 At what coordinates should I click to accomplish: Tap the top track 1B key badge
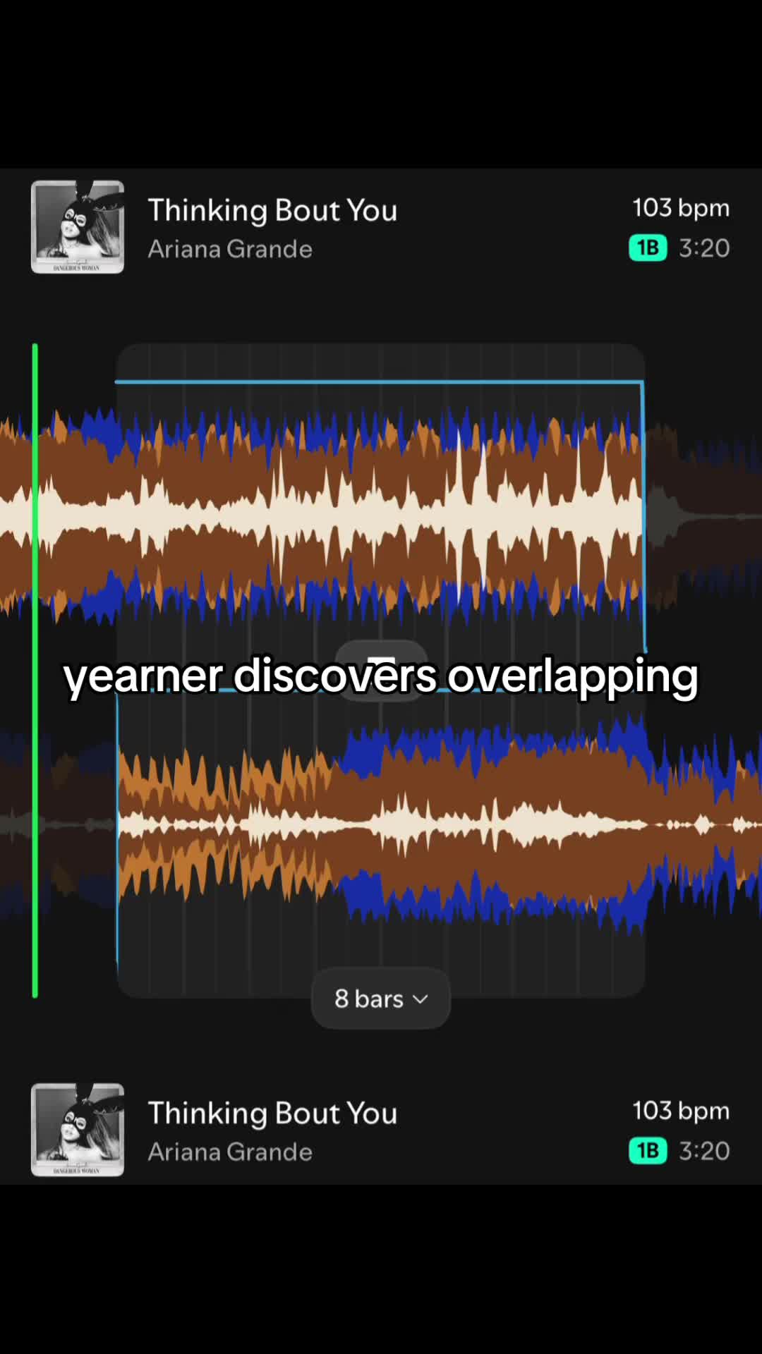[x=648, y=248]
